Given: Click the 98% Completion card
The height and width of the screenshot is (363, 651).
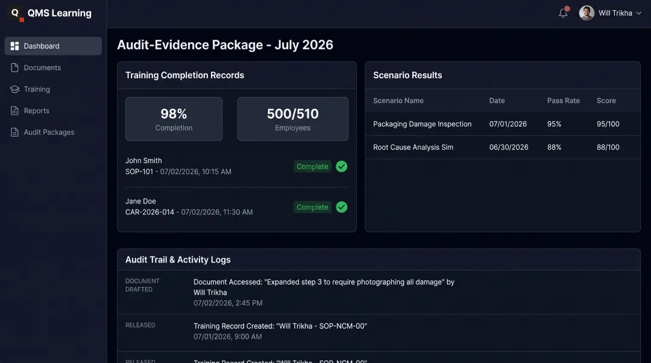Looking at the screenshot, I should (174, 119).
